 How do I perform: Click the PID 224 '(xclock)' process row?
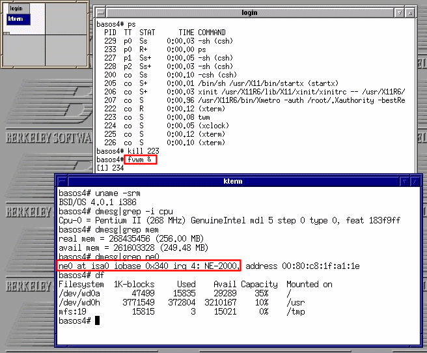[x=167, y=126]
